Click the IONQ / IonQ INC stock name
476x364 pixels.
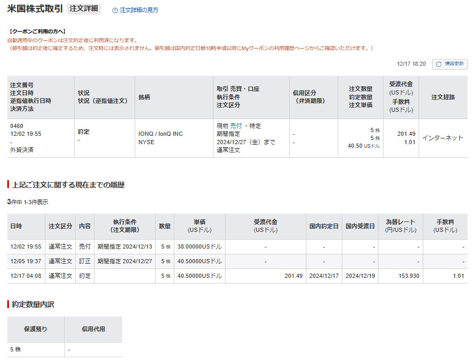pyautogui.click(x=161, y=134)
